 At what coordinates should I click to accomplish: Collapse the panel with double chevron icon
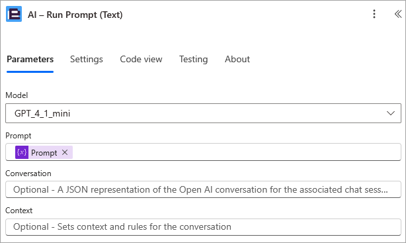(398, 14)
